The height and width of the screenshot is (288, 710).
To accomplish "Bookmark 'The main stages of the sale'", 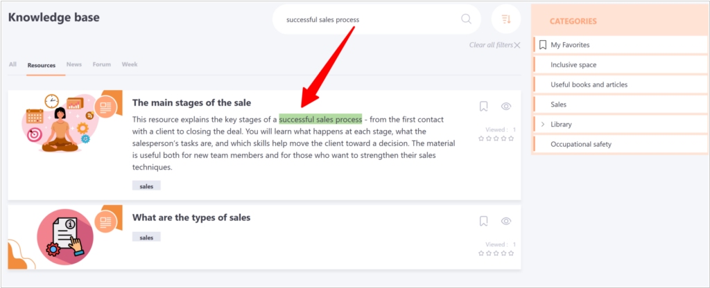I will (x=484, y=107).
